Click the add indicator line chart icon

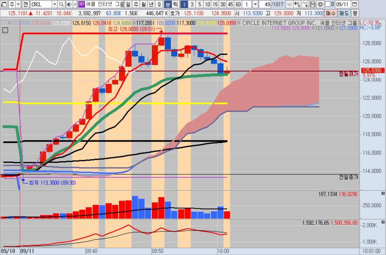(305, 4)
